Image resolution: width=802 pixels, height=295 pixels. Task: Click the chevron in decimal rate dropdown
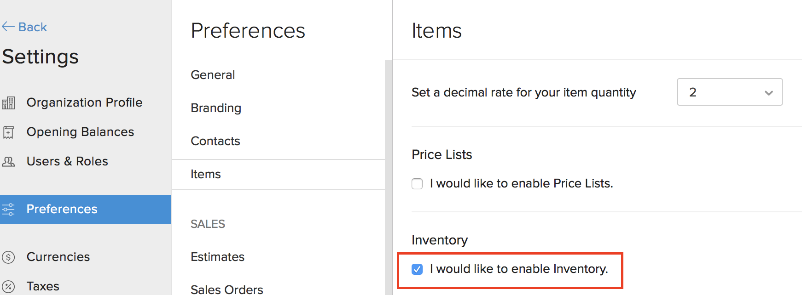768,93
